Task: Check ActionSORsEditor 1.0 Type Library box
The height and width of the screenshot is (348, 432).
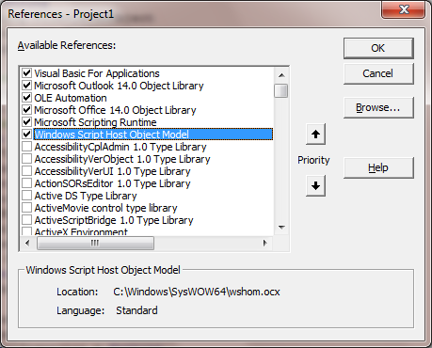Action: (x=27, y=183)
